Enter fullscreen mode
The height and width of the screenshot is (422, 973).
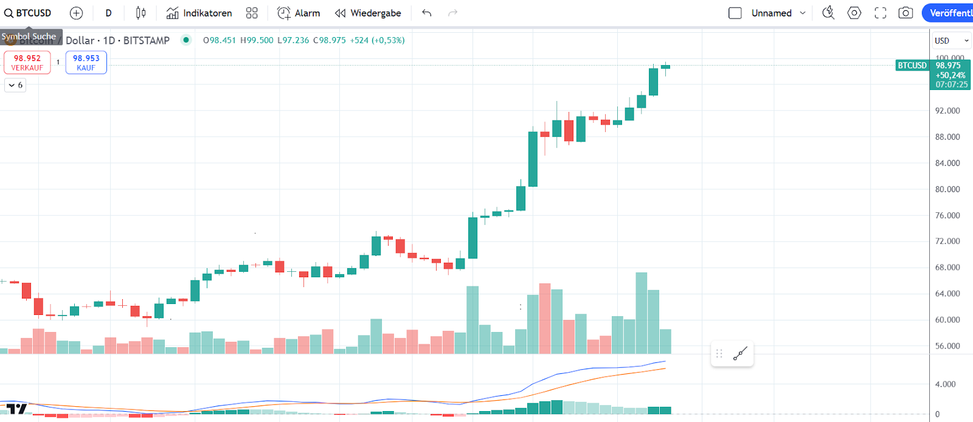click(881, 13)
